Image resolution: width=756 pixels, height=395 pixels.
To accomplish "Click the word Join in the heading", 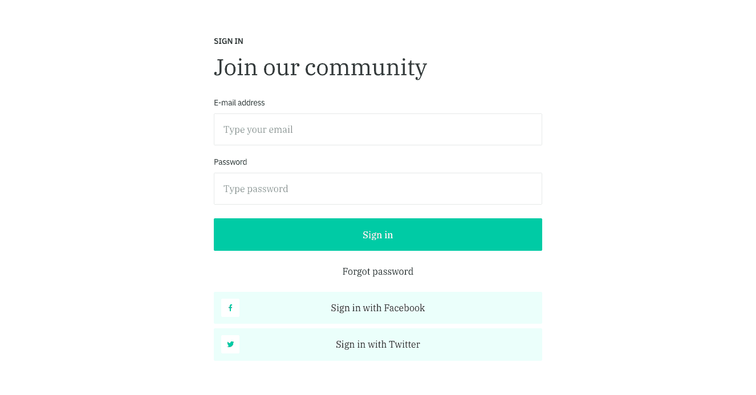I will coord(235,67).
